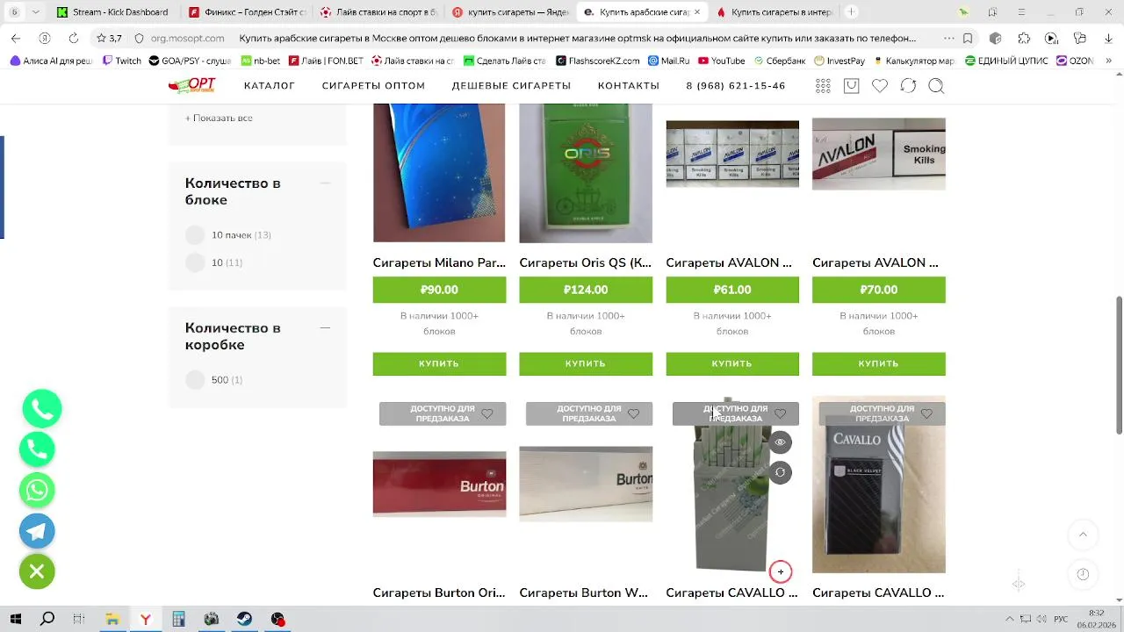Switch to 'Лайв ставки на спорт' tab
Screen dimensions: 1124x632
click(379, 12)
